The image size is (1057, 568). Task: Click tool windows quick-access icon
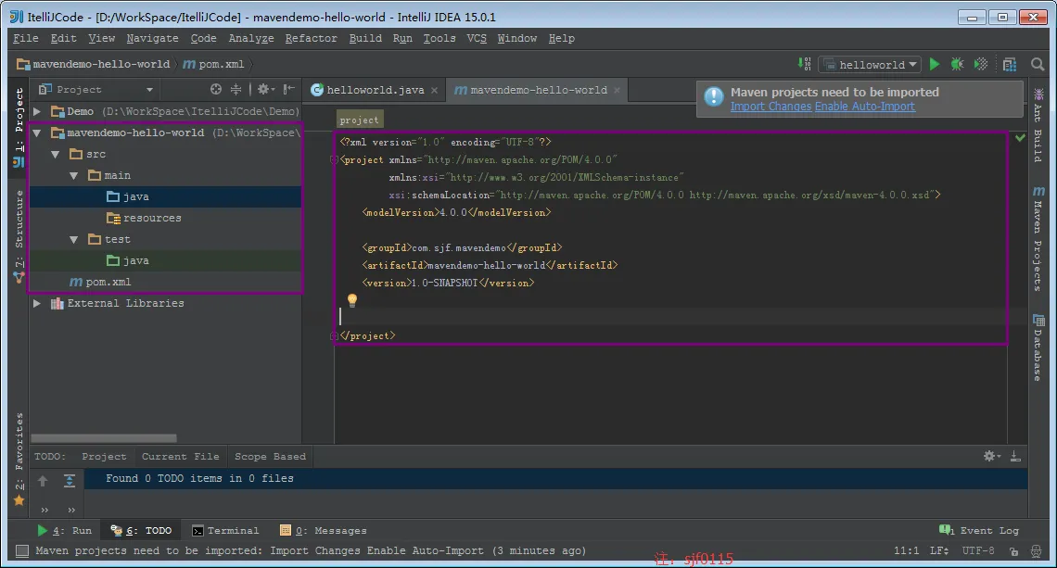tap(22, 551)
